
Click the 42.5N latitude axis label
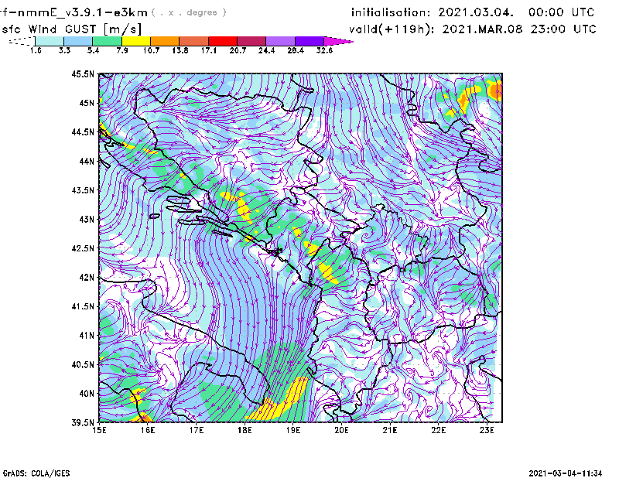tap(83, 248)
